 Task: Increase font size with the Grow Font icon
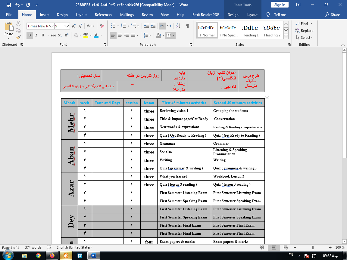(x=74, y=26)
